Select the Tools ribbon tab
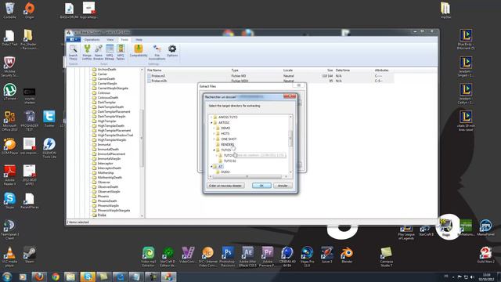This screenshot has height=282, width=501. pos(124,40)
